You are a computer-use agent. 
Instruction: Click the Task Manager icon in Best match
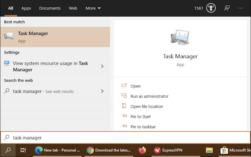point(9,36)
